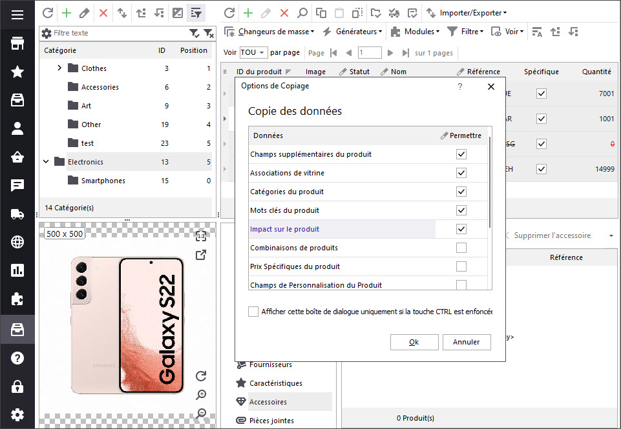Open the store icon in the sidebar

click(17, 43)
